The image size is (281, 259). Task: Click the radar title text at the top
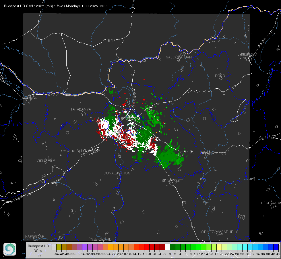[x=56, y=6]
